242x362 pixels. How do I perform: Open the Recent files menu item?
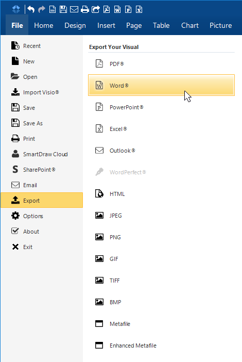point(42,46)
